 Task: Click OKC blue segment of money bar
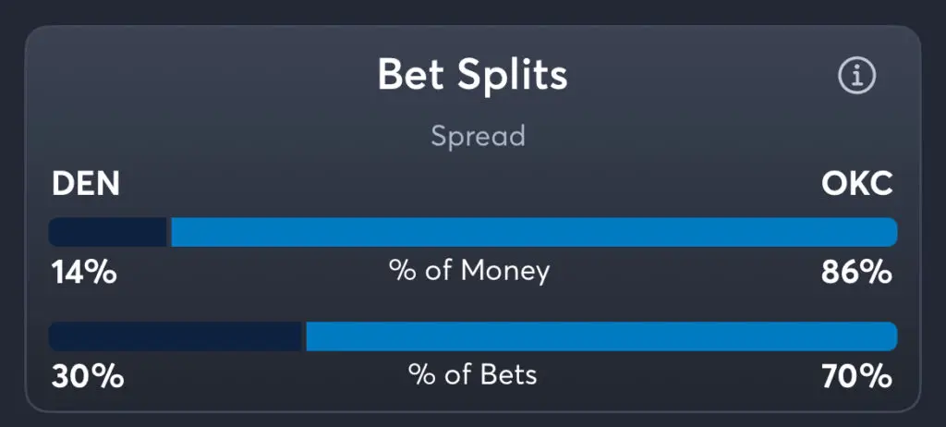click(534, 232)
